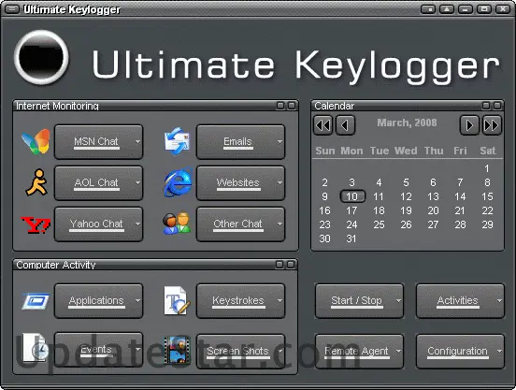Viewport: 516px width, 390px height.
Task: Select day 17 in calendar
Action: (351, 210)
